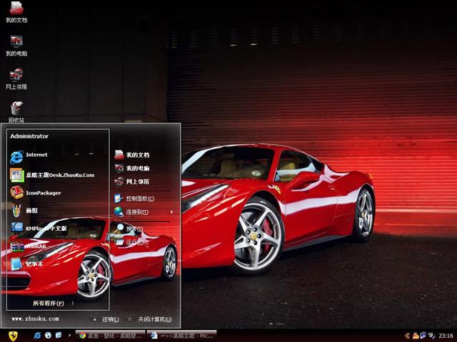
Task: Open 记事本 notepad icon
Action: (x=16, y=264)
